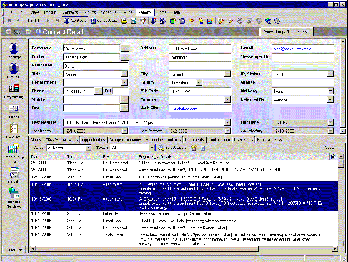The image size is (348, 262).
Task: Open Companies icon in the sidebar
Action: (14, 91)
